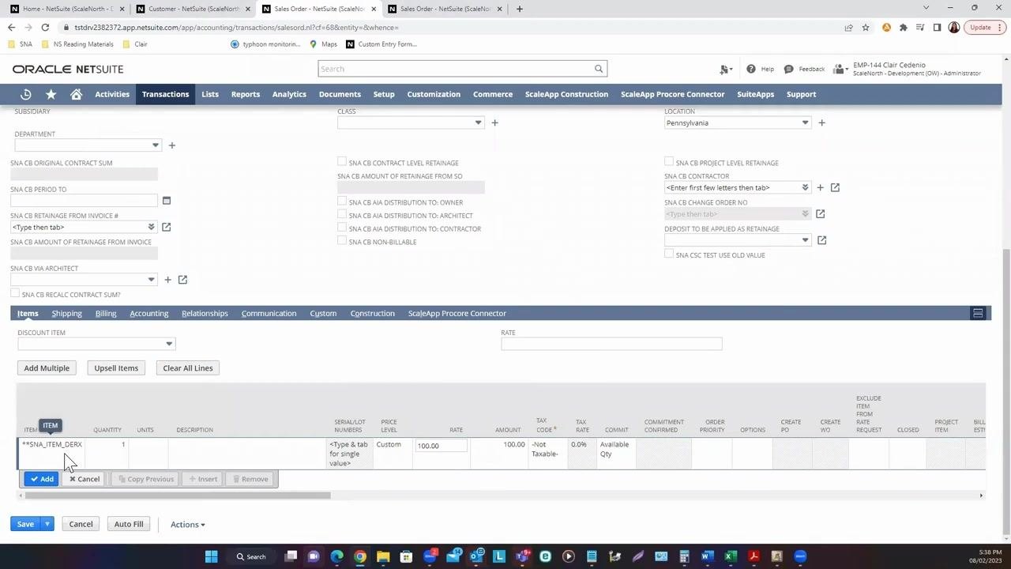Toggle subtab layout icon on Items bar

click(978, 314)
